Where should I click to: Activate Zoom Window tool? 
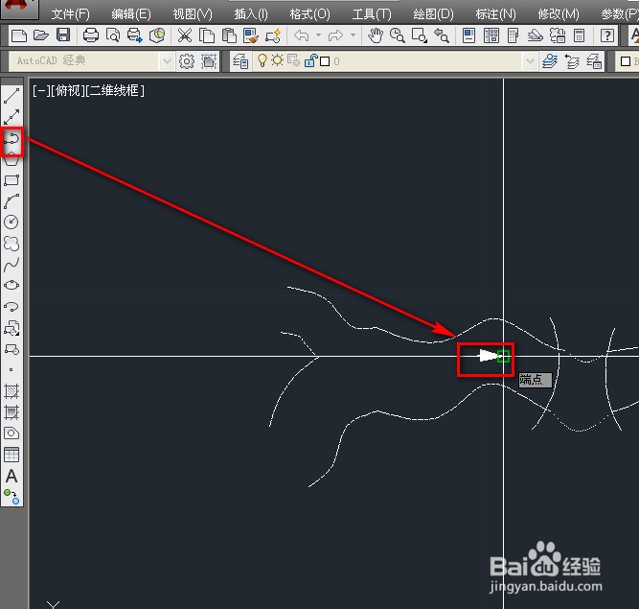pos(419,35)
